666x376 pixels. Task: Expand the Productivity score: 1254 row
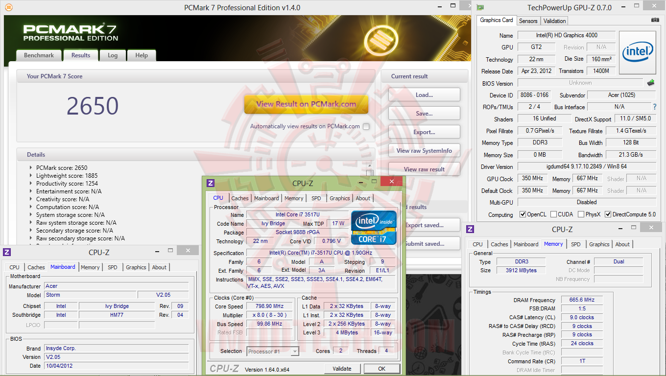(31, 184)
